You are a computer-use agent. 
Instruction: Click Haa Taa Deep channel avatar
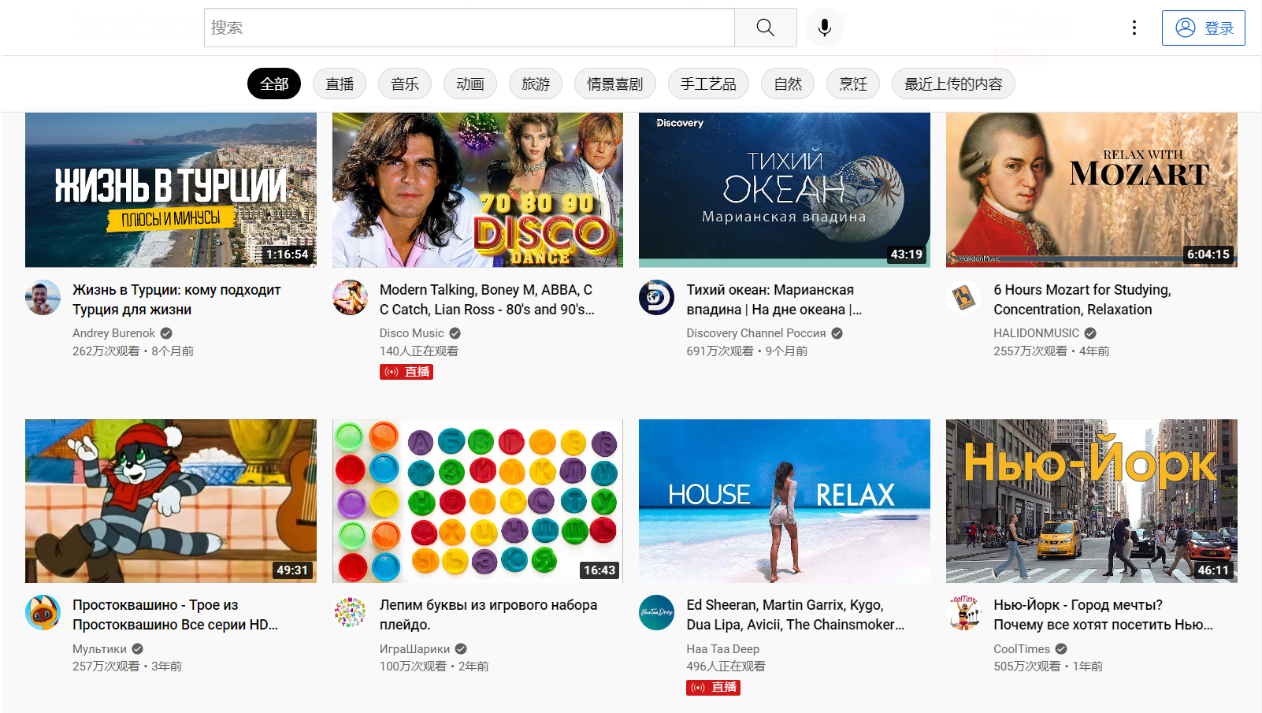[656, 613]
